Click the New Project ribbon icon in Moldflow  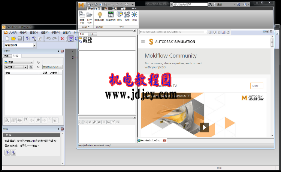82,15
